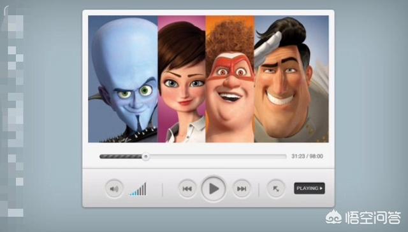Click the red-masked curly-haired character panel
408x232 pixels.
(230, 79)
